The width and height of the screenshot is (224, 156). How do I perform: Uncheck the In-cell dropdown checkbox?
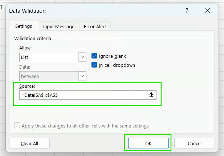tap(95, 65)
